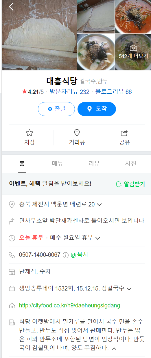Viewport: 151px width, 358px height.
Task: Go back using the top-left arrow
Action: [11, 6]
